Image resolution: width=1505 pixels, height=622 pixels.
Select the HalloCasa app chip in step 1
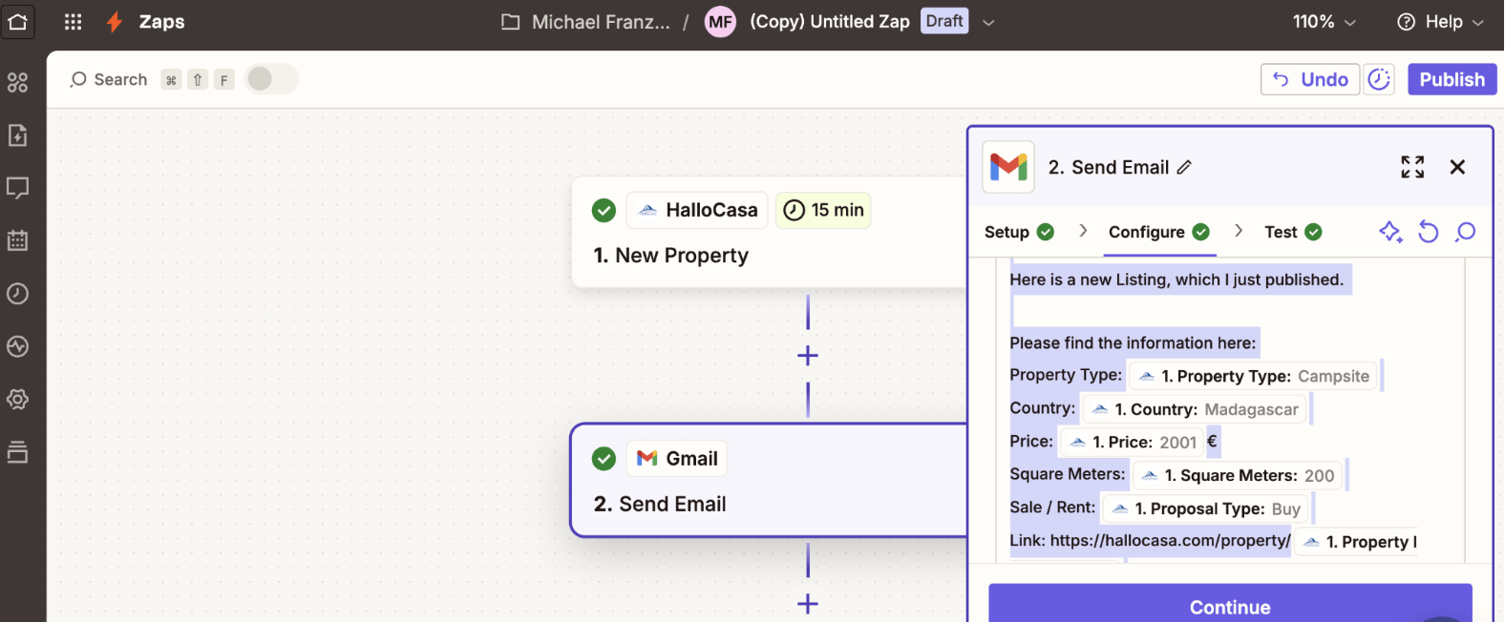coord(698,210)
